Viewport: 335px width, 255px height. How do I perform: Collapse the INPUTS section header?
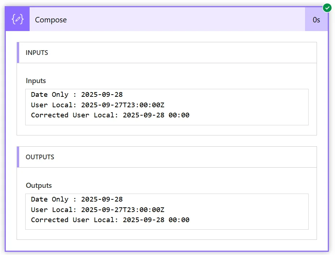(167, 53)
